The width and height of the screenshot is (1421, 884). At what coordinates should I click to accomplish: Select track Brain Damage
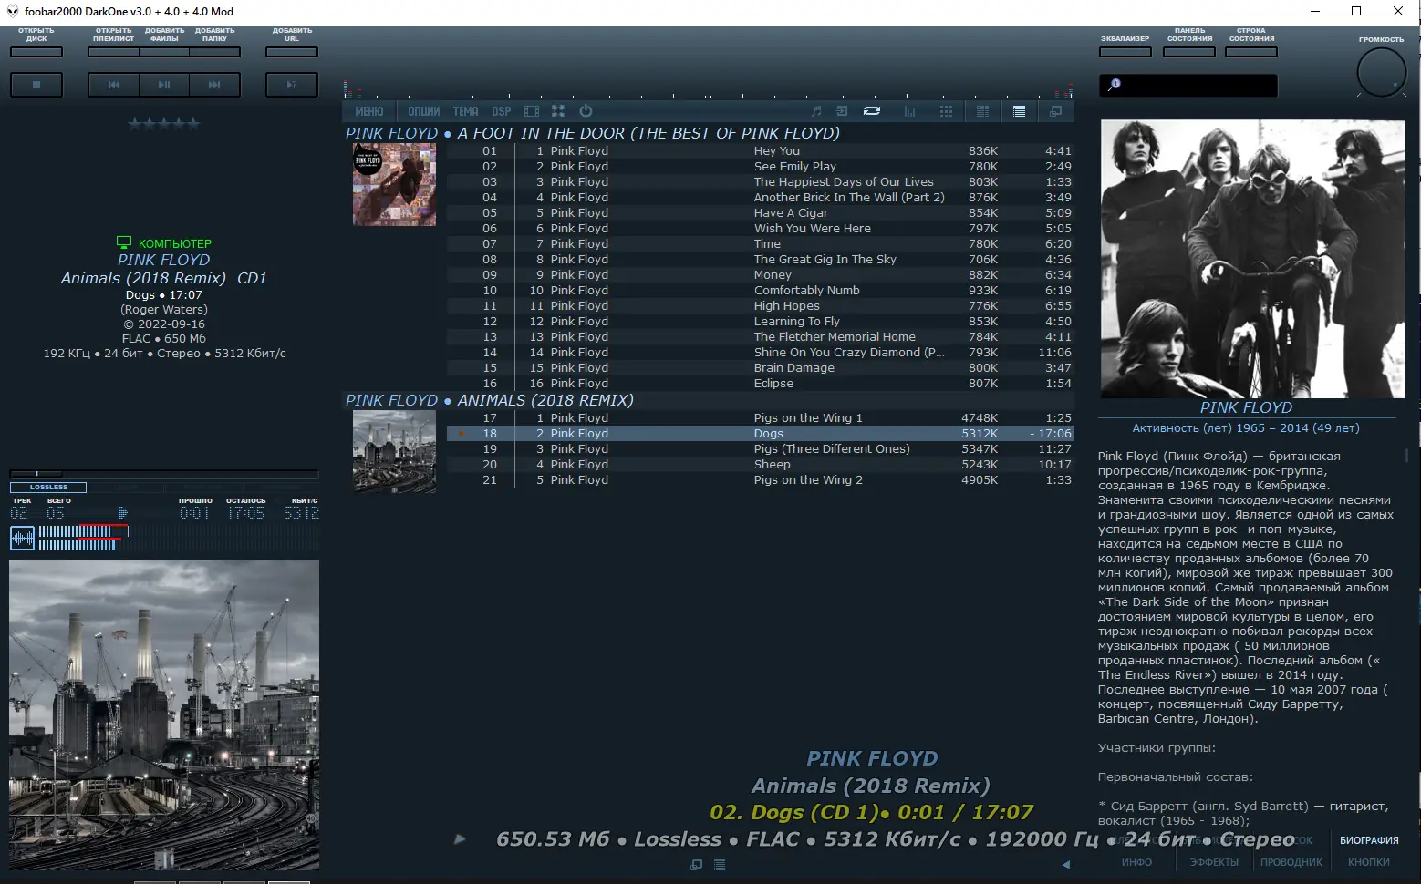tap(760, 368)
